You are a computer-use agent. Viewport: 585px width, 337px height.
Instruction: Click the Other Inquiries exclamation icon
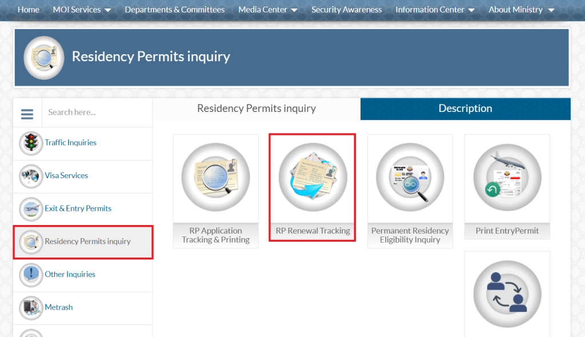(x=31, y=275)
